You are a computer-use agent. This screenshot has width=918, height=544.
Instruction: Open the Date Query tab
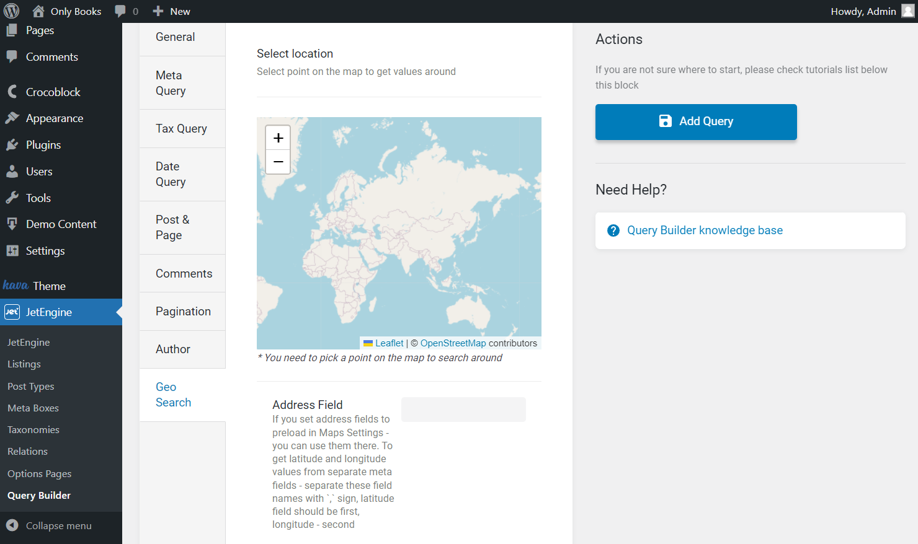point(182,174)
